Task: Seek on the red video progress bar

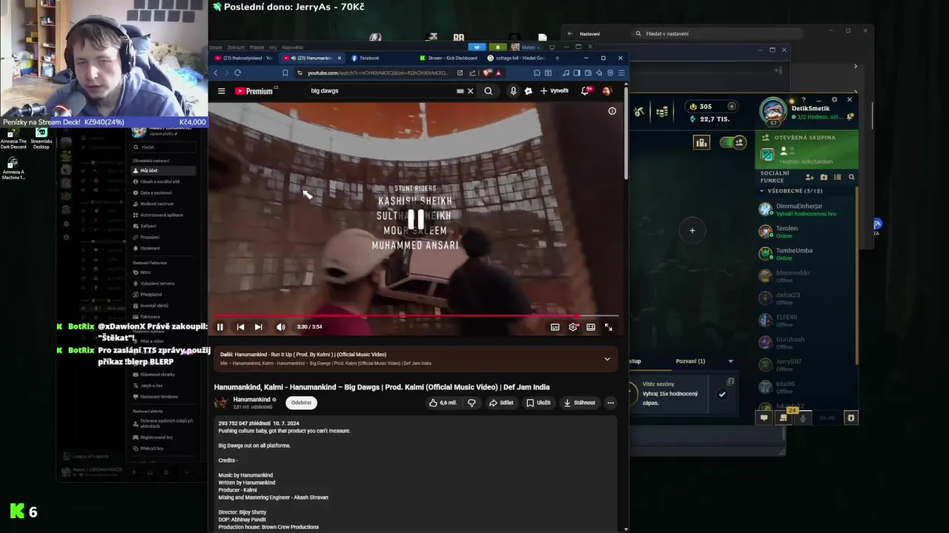Action: (x=415, y=316)
